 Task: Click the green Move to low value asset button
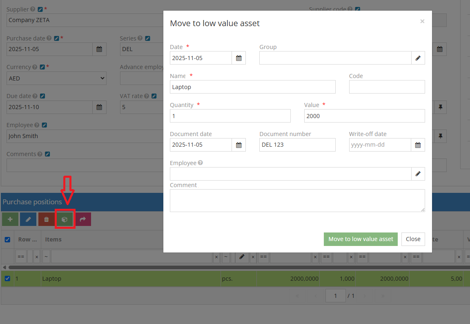[361, 239]
